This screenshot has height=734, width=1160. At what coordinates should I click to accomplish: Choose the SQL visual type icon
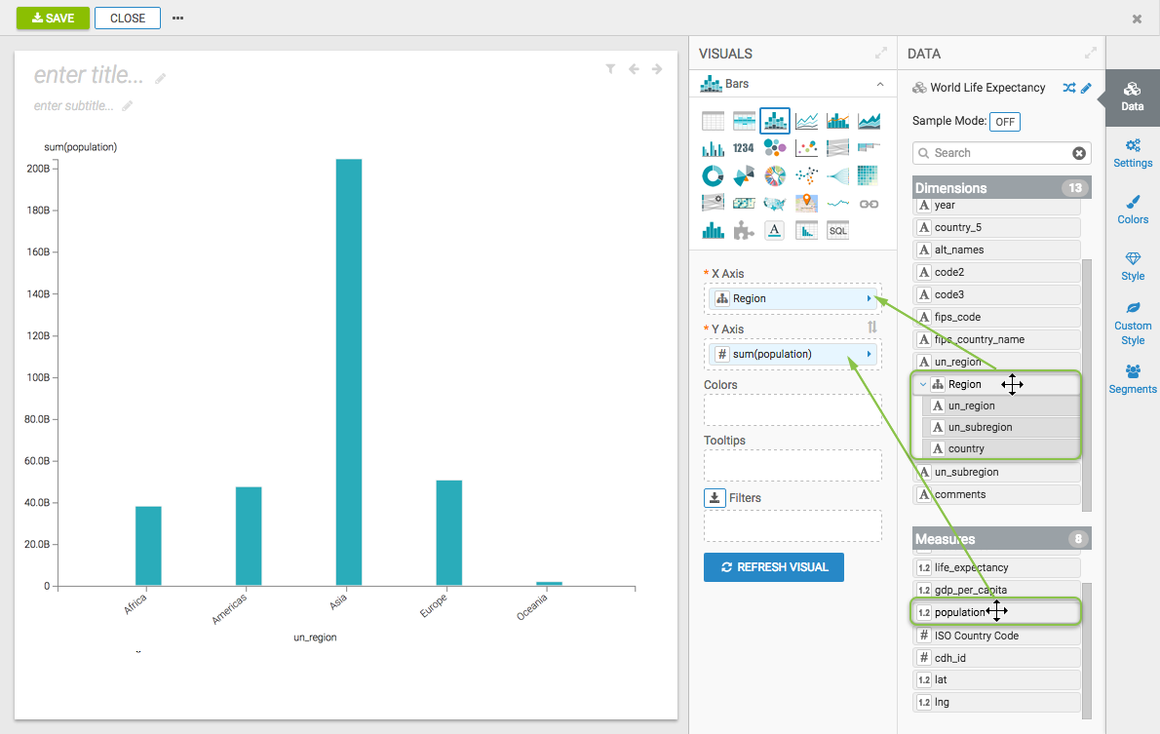[x=837, y=230]
